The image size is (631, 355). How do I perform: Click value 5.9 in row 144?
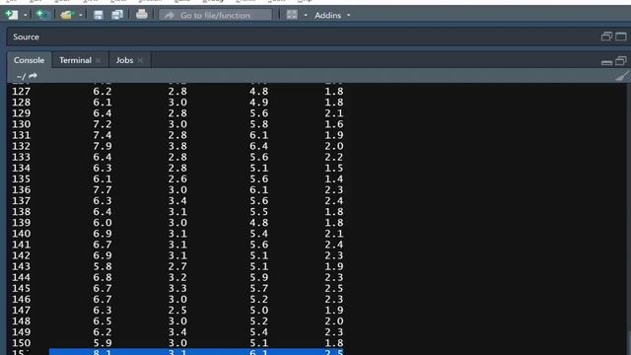point(258,277)
